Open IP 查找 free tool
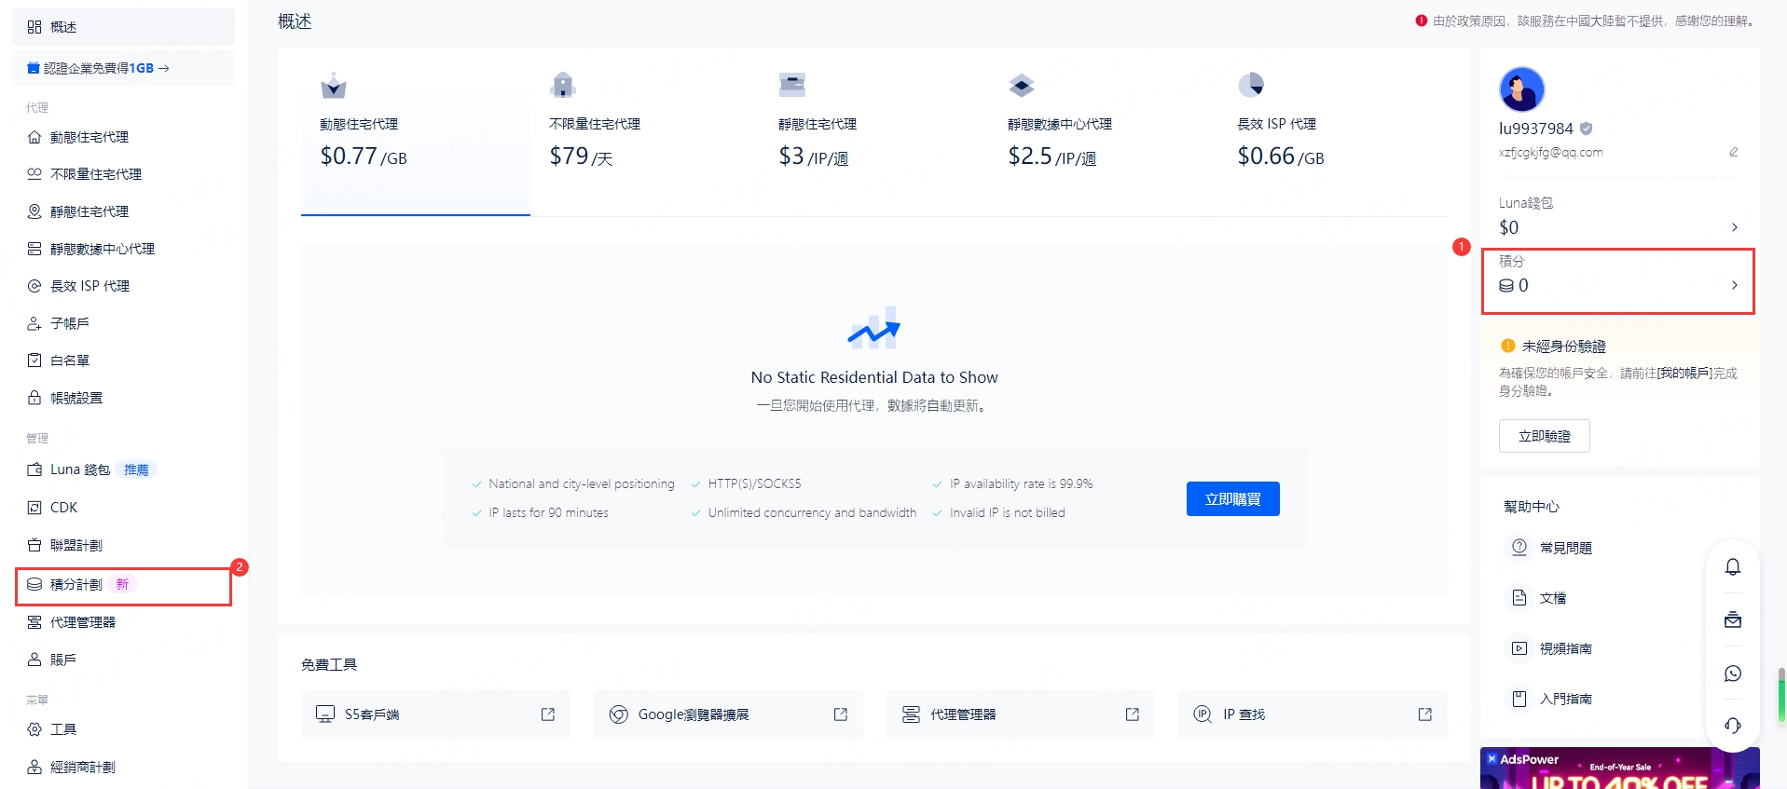The image size is (1787, 789). coord(1312,714)
